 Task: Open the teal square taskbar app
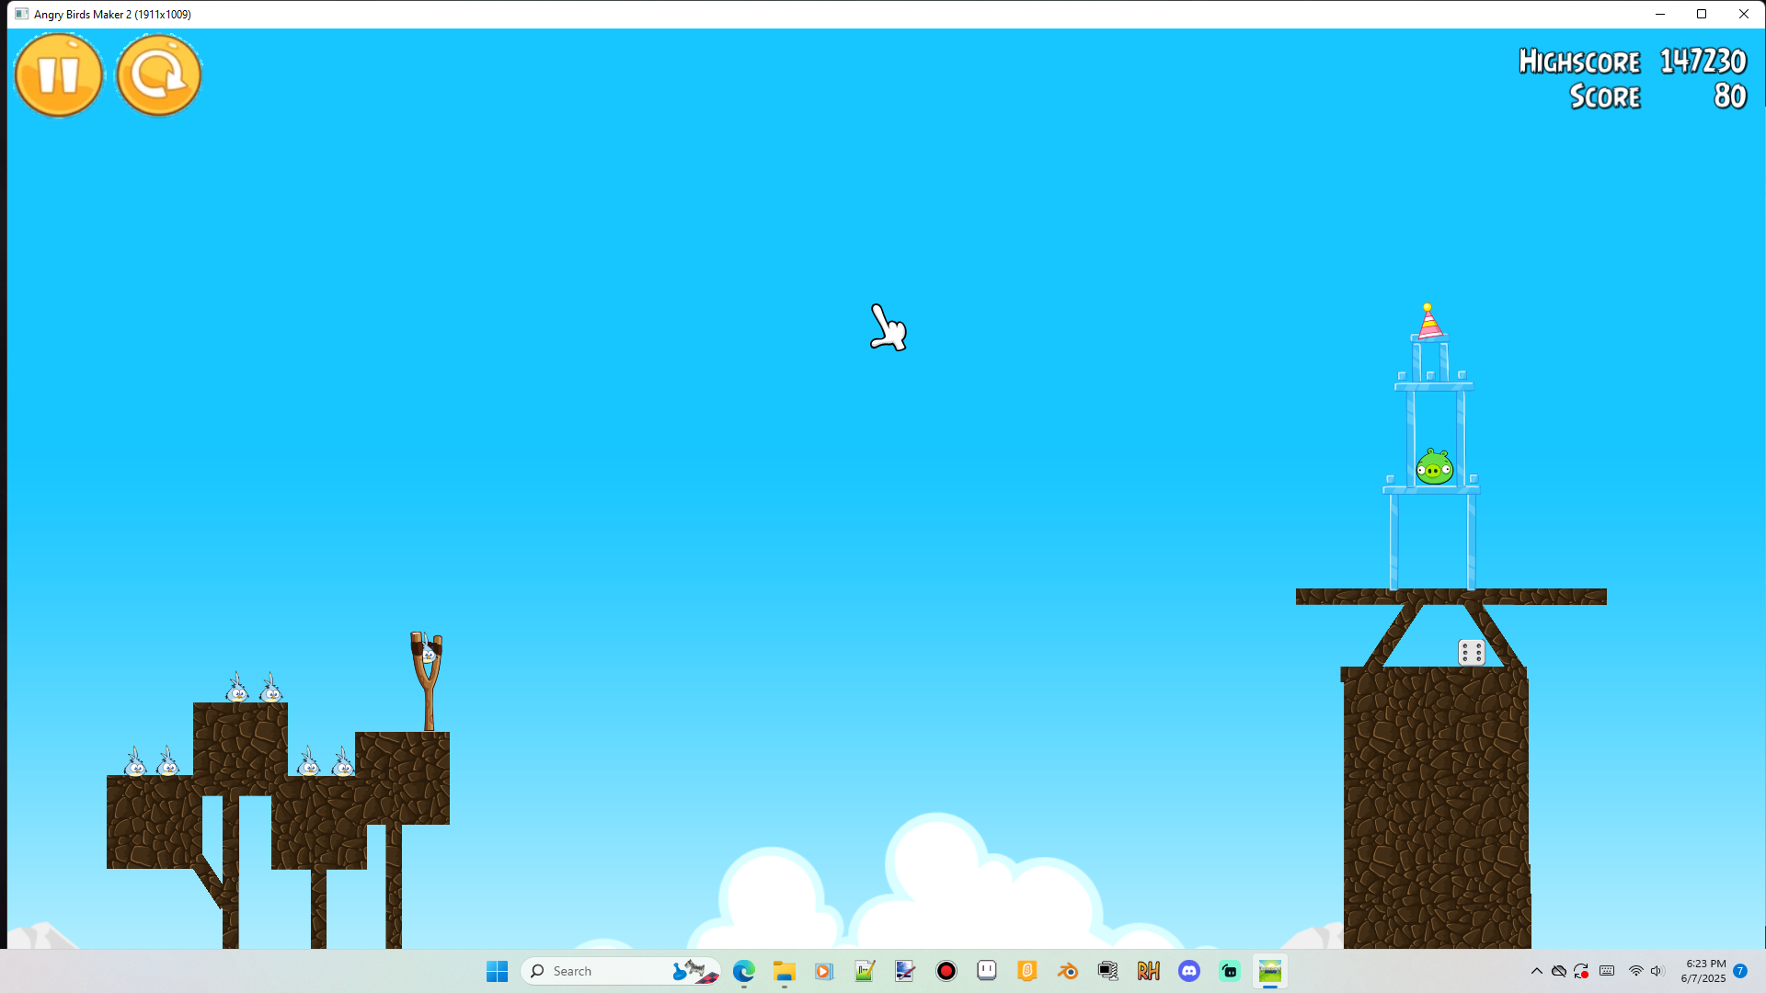(x=1229, y=971)
